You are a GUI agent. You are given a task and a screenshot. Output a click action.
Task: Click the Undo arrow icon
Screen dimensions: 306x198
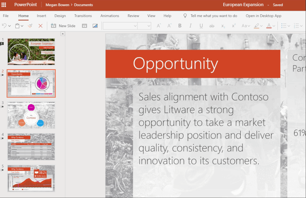[x=4, y=26]
